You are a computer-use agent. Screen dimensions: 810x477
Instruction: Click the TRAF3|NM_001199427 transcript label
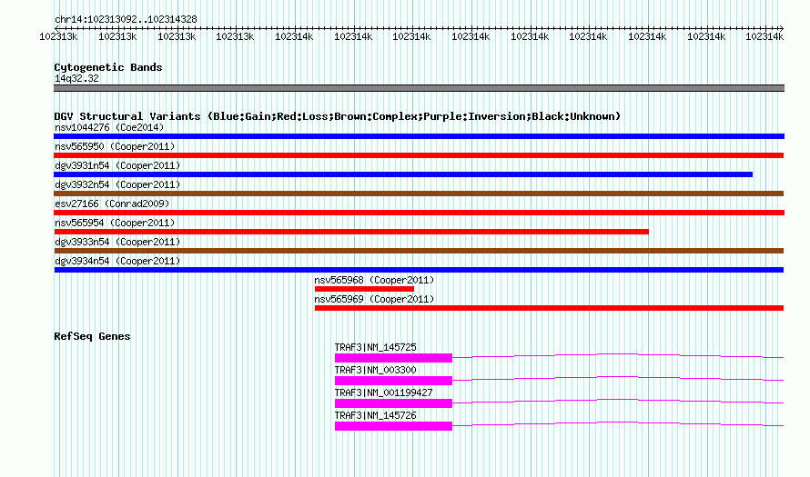tap(384, 393)
